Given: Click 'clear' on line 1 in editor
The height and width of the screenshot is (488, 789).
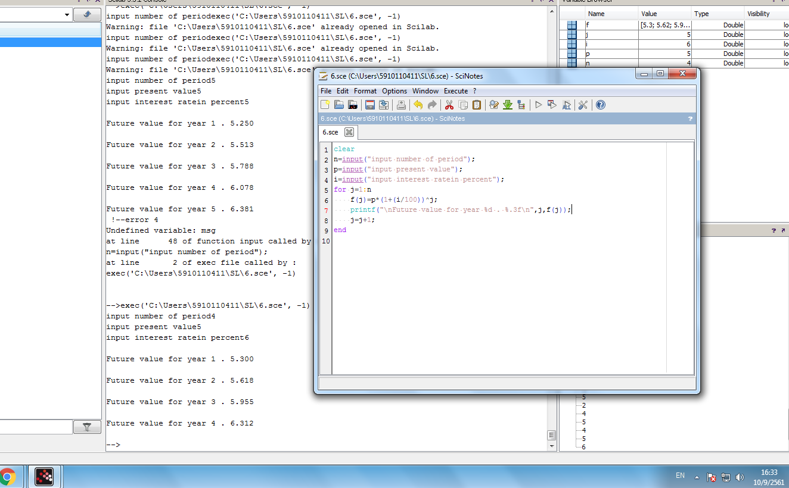Looking at the screenshot, I should [344, 149].
